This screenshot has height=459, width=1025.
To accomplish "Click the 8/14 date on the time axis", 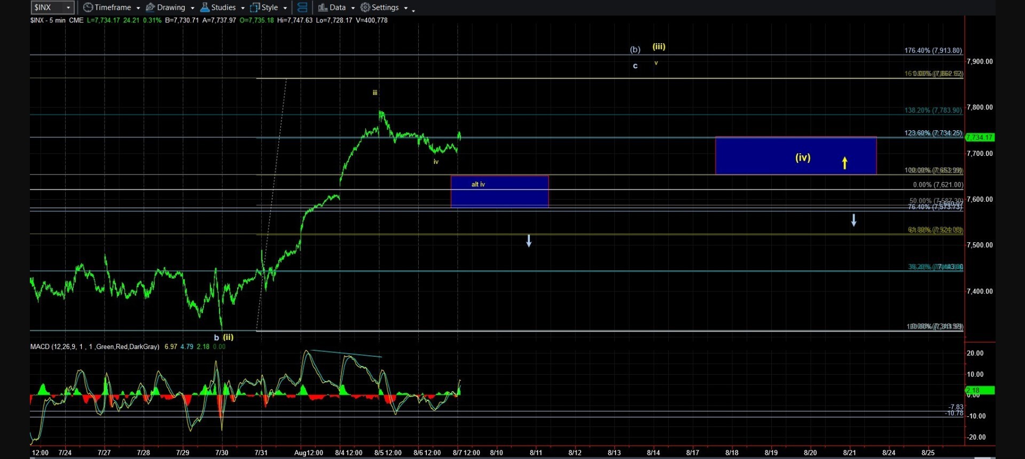I will pyautogui.click(x=653, y=453).
